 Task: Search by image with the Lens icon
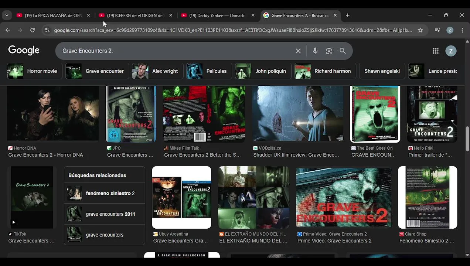coord(329,51)
